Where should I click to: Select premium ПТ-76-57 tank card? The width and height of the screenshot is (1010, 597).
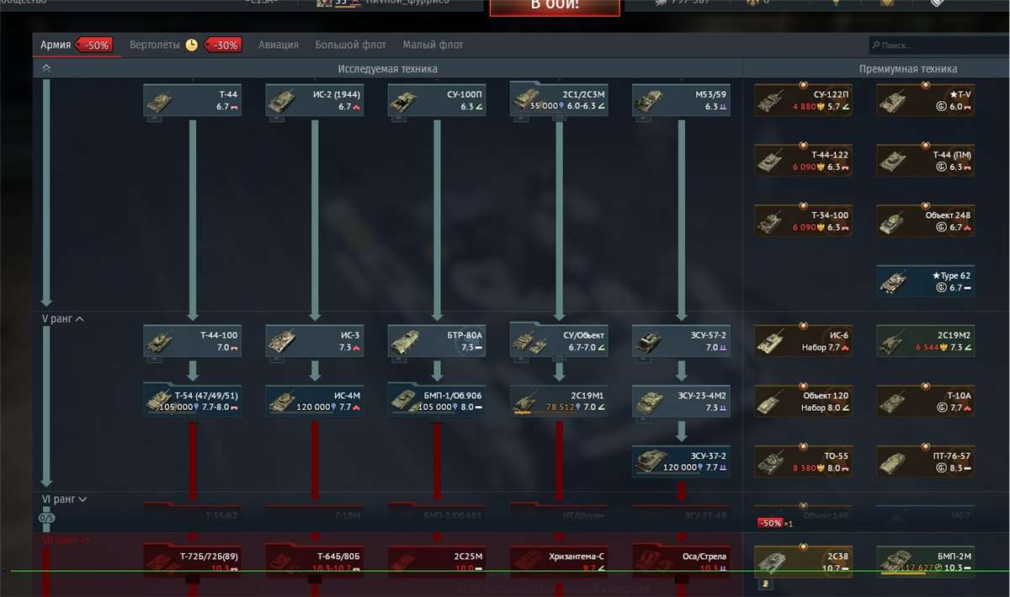click(x=926, y=461)
